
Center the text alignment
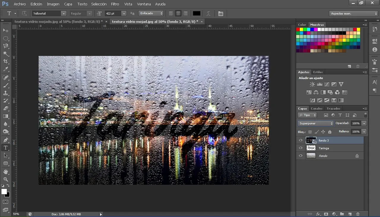(178, 13)
